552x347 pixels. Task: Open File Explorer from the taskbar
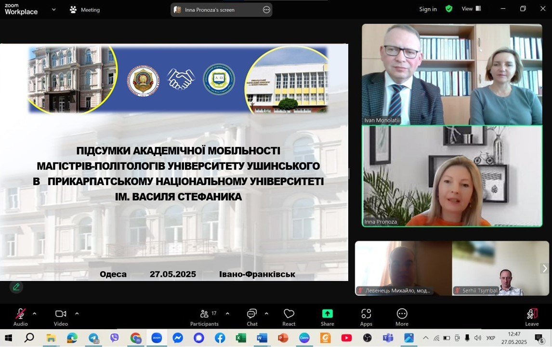tap(51, 338)
